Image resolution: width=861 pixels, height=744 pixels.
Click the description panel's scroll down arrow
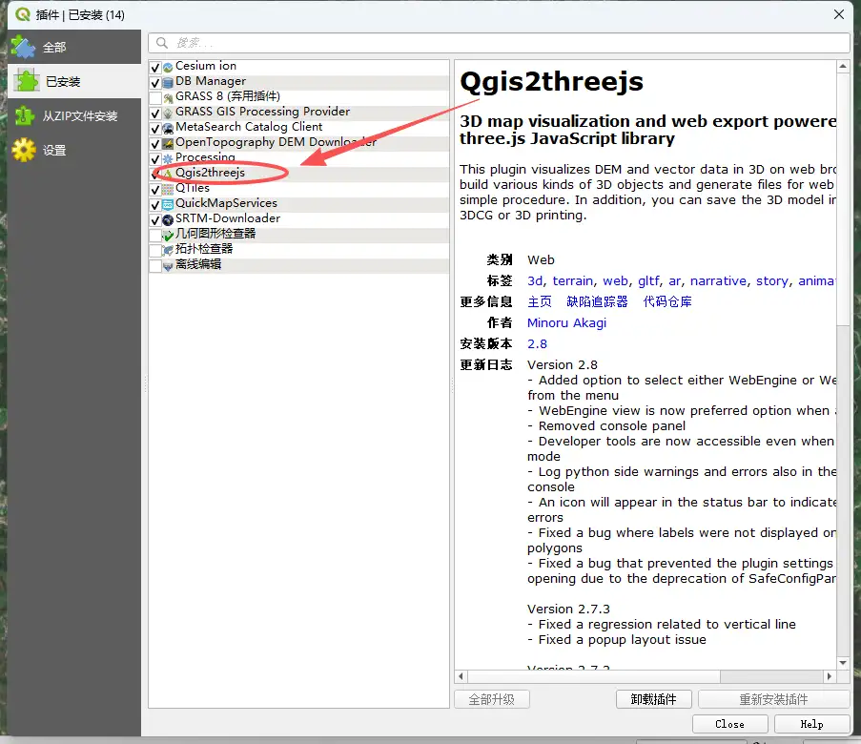(842, 663)
